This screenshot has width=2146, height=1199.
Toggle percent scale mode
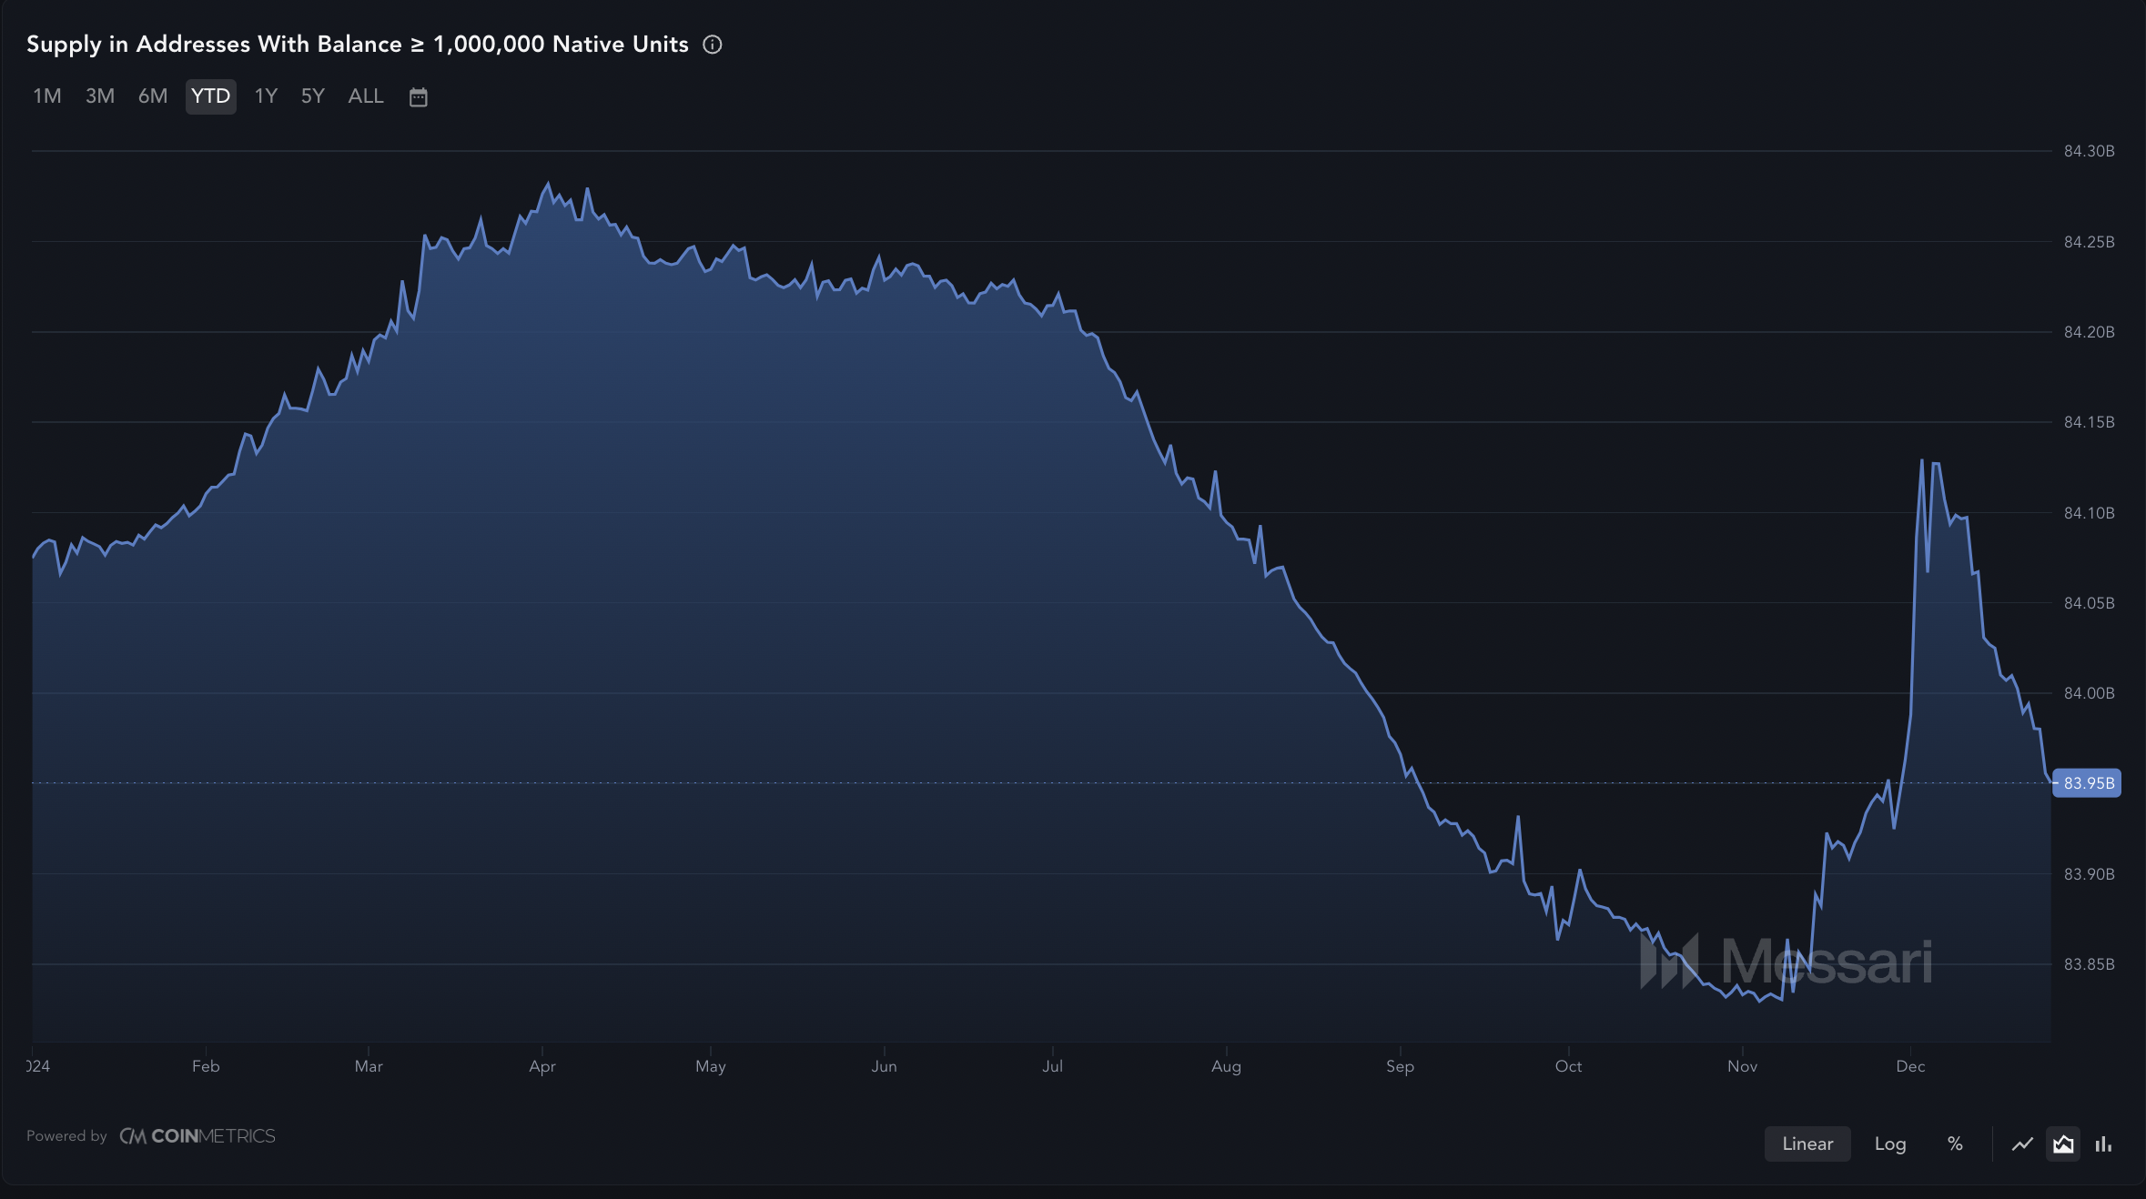point(1955,1144)
